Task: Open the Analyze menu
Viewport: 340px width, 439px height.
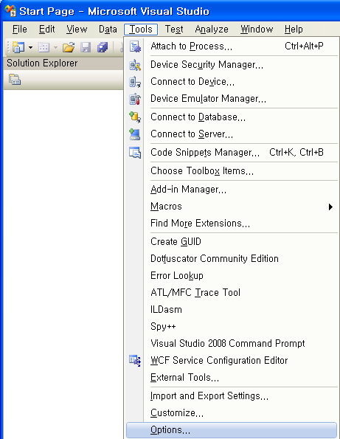Action: pyautogui.click(x=212, y=29)
